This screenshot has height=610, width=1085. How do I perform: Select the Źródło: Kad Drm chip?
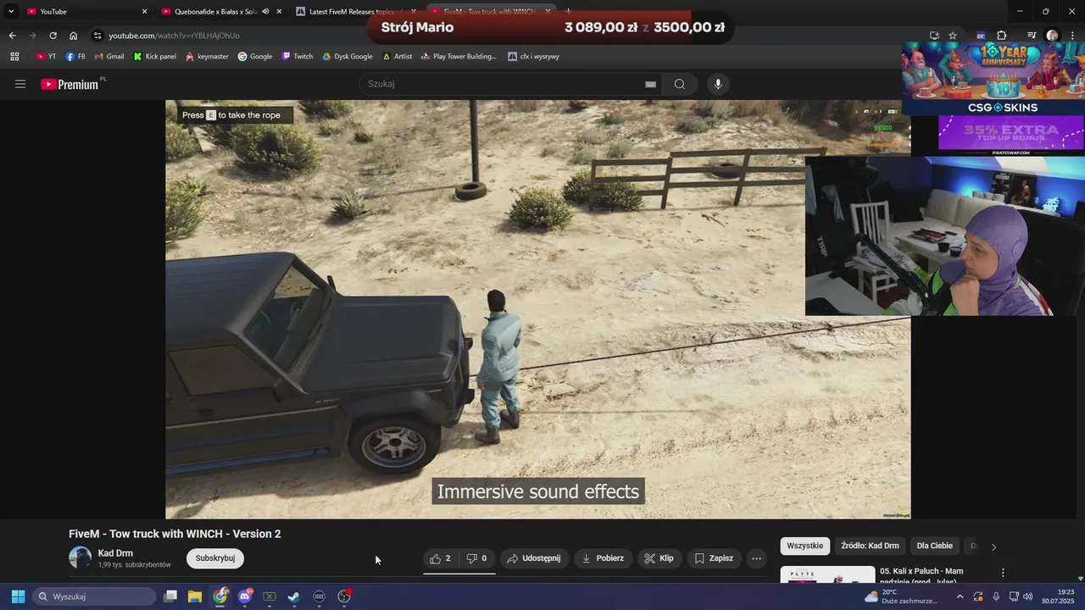pos(870,546)
